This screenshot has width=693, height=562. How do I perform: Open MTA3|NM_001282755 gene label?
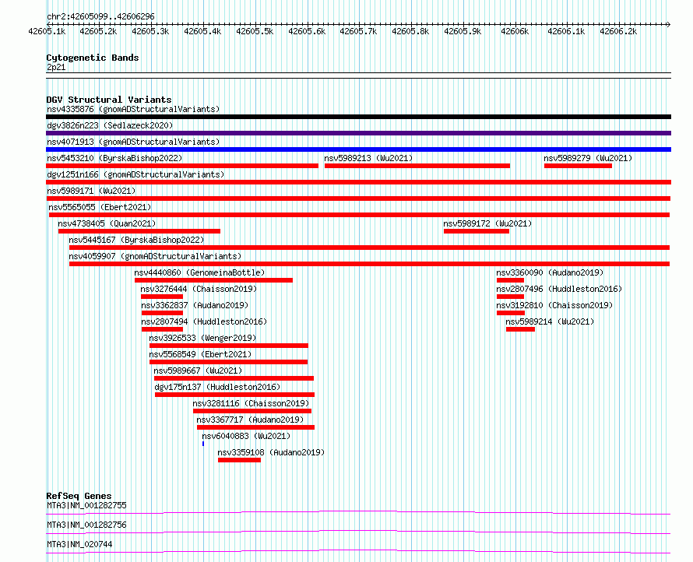[86, 505]
